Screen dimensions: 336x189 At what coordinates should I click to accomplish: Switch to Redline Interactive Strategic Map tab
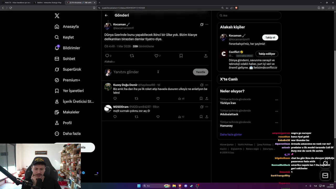click(48, 3)
